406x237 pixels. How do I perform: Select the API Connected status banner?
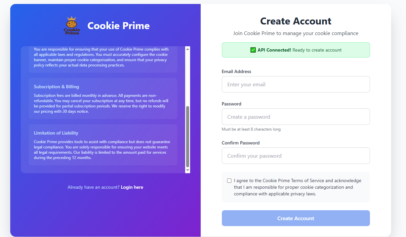tap(296, 50)
